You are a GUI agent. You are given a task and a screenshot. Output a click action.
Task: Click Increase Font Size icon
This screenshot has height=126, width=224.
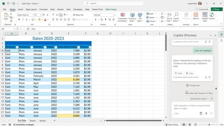pyautogui.click(x=44, y=15)
